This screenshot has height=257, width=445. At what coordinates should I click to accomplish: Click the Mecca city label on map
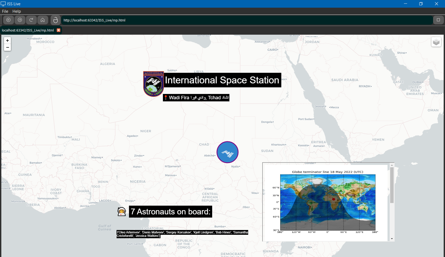pos(334,107)
